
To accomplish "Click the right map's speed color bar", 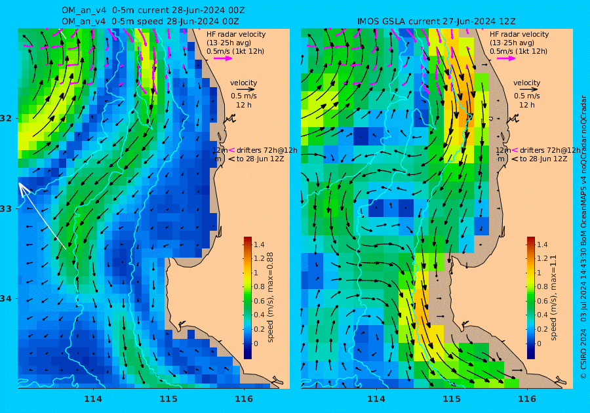I will (530, 298).
